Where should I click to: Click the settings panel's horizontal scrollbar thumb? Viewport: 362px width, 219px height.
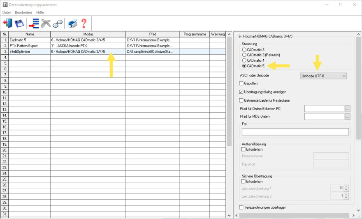[x=294, y=215]
